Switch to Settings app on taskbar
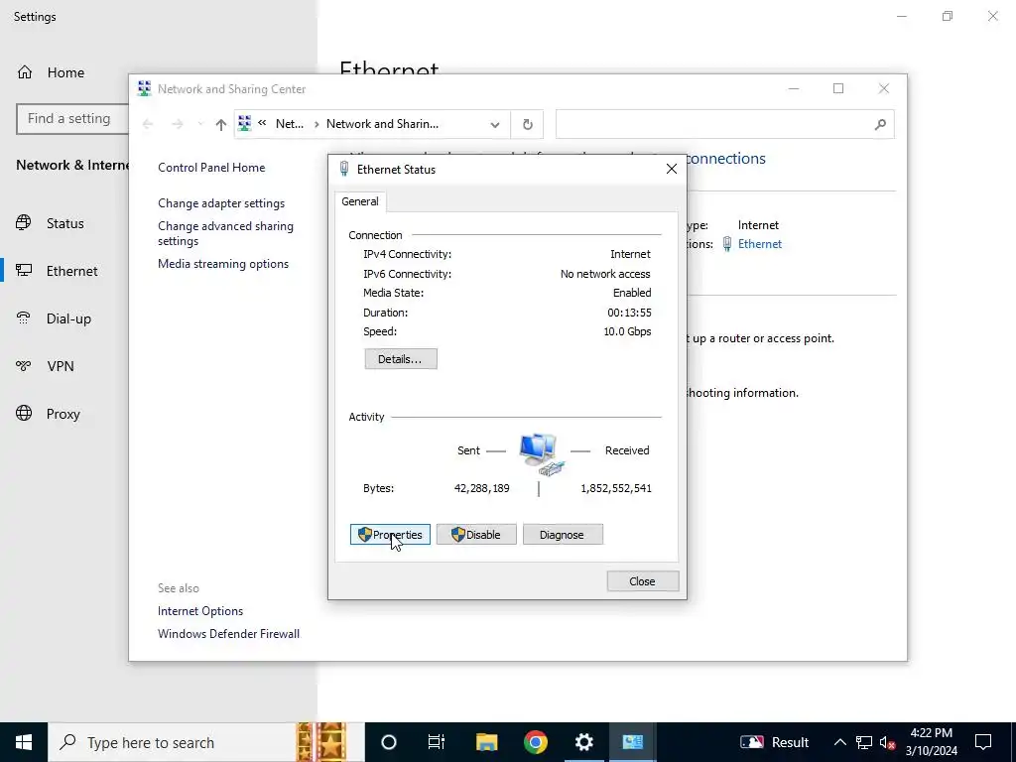This screenshot has width=1016, height=762. tap(583, 742)
